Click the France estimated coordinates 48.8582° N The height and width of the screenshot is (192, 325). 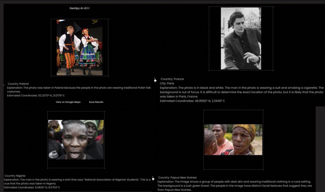[x=192, y=101]
